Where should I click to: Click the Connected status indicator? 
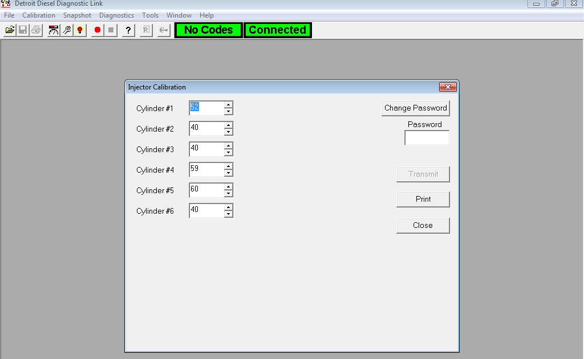[x=277, y=30]
